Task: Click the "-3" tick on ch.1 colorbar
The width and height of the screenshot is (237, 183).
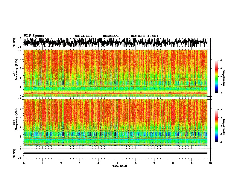Action: coord(221,60)
